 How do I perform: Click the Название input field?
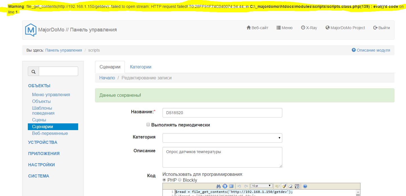click(x=222, y=113)
